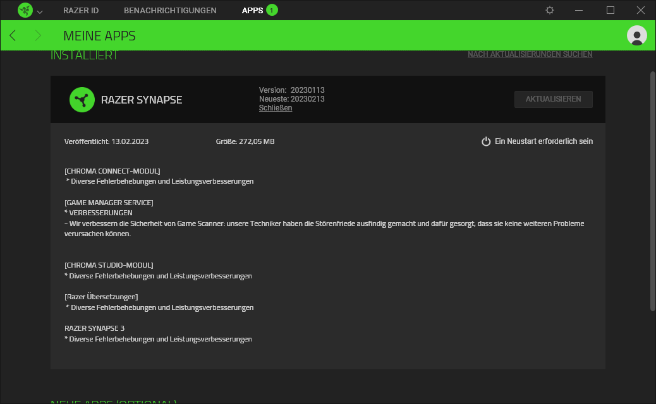Click 'Veröffentlicht: 13.02.2023' text

click(106, 141)
